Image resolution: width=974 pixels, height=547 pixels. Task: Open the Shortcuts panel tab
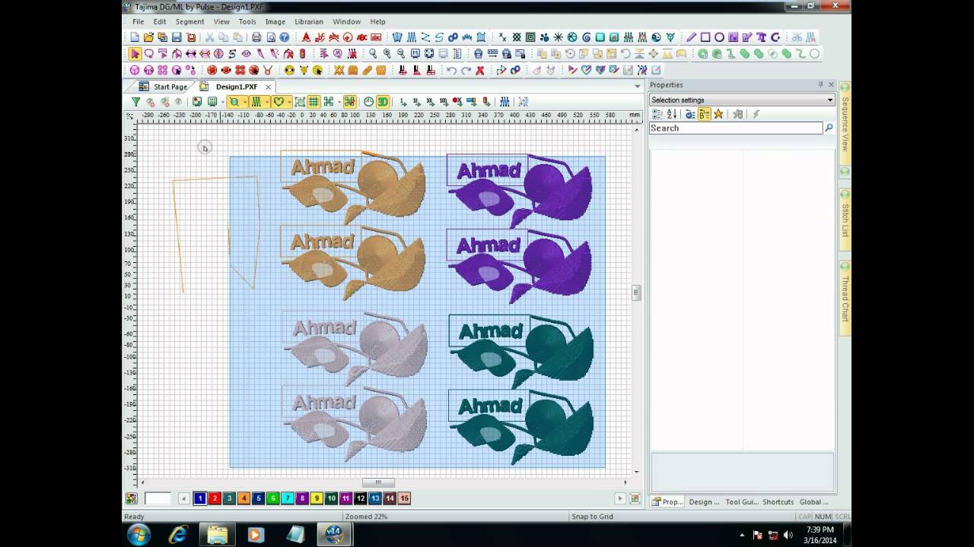(778, 501)
